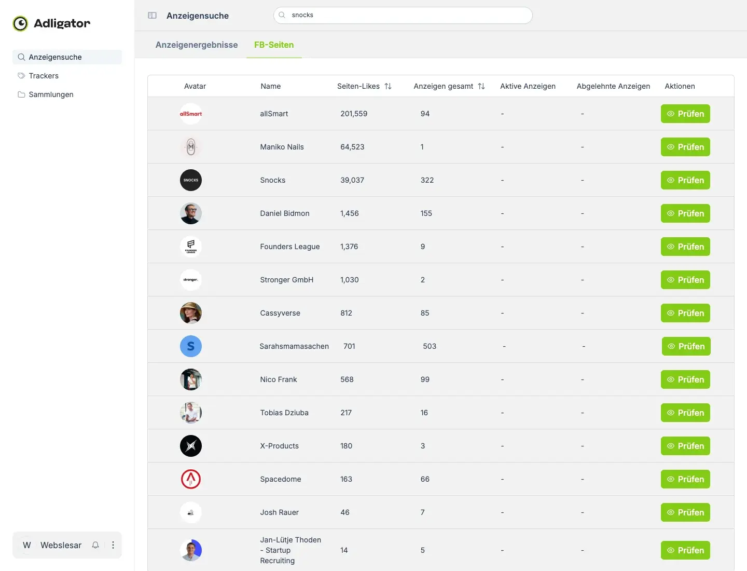
Task: Sort by Seiten-Likes arrows icon
Action: (388, 86)
